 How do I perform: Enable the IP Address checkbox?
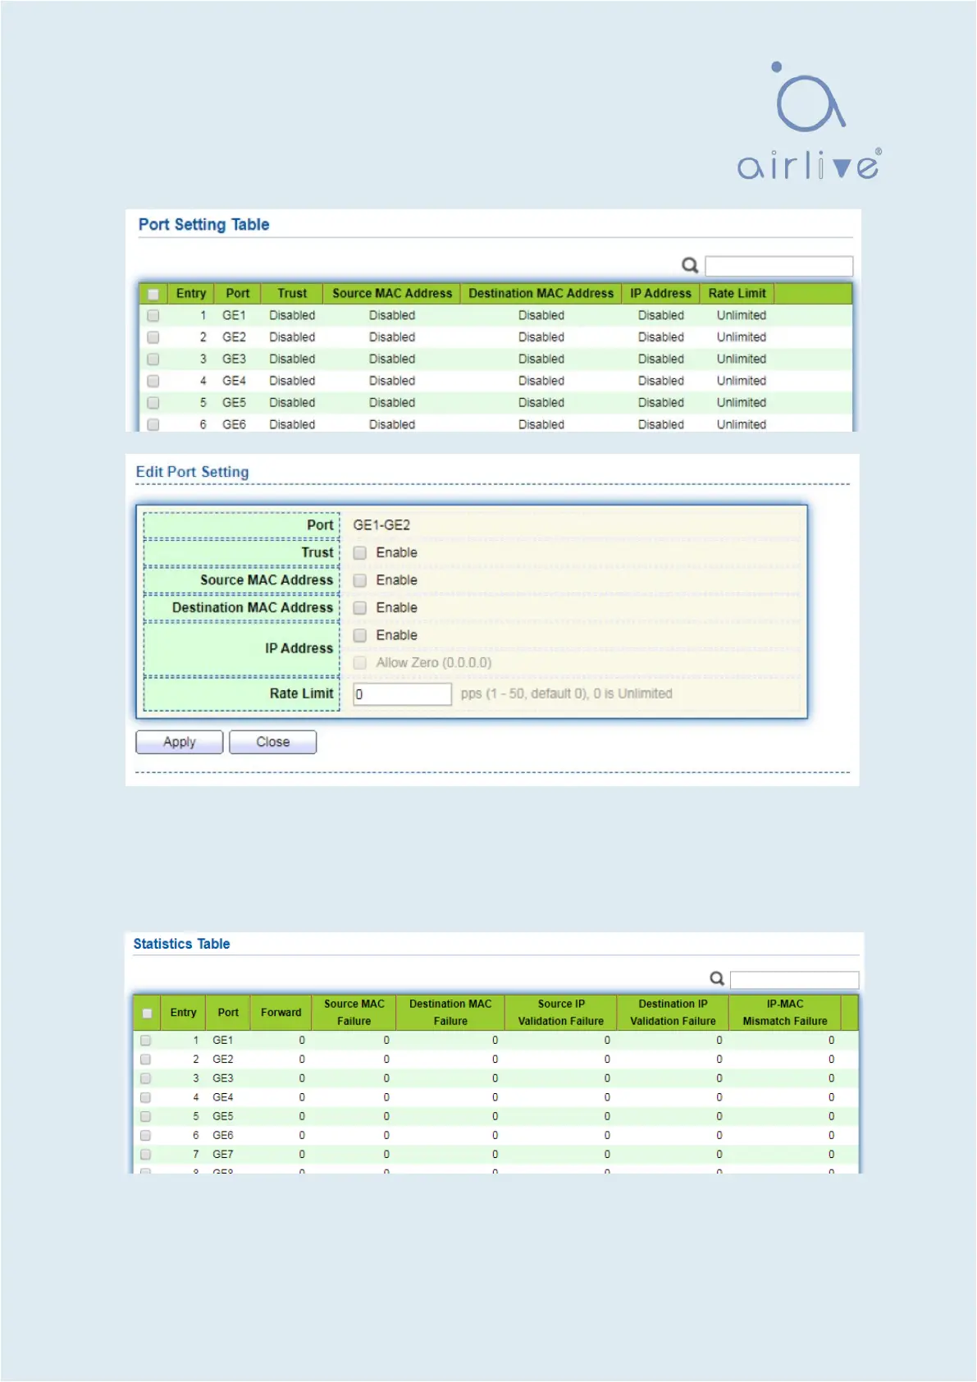tap(359, 635)
